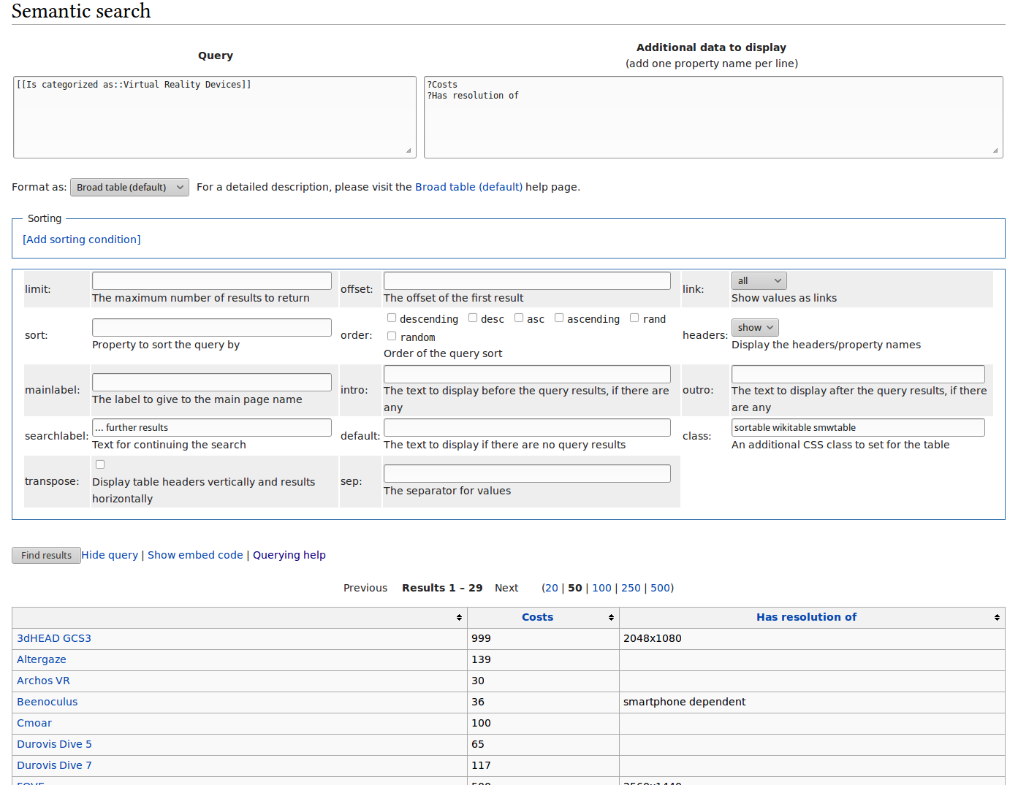The image size is (1018, 785).
Task: Open the headers dropdown showing show
Action: point(755,328)
